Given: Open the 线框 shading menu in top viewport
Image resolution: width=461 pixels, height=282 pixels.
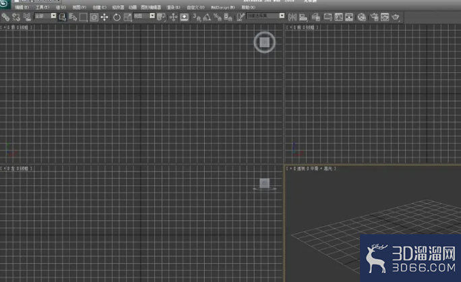Looking at the screenshot, I should click(24, 28).
